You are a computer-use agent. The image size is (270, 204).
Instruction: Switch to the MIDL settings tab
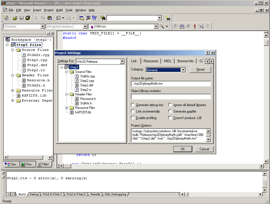168,61
